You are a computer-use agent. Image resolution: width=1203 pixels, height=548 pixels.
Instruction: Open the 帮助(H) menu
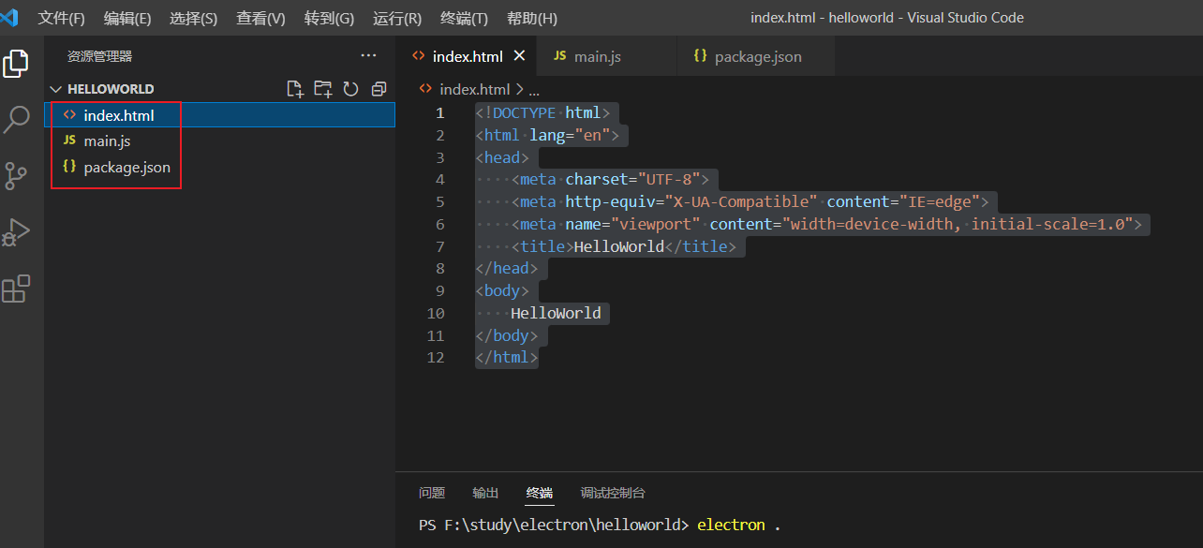532,18
